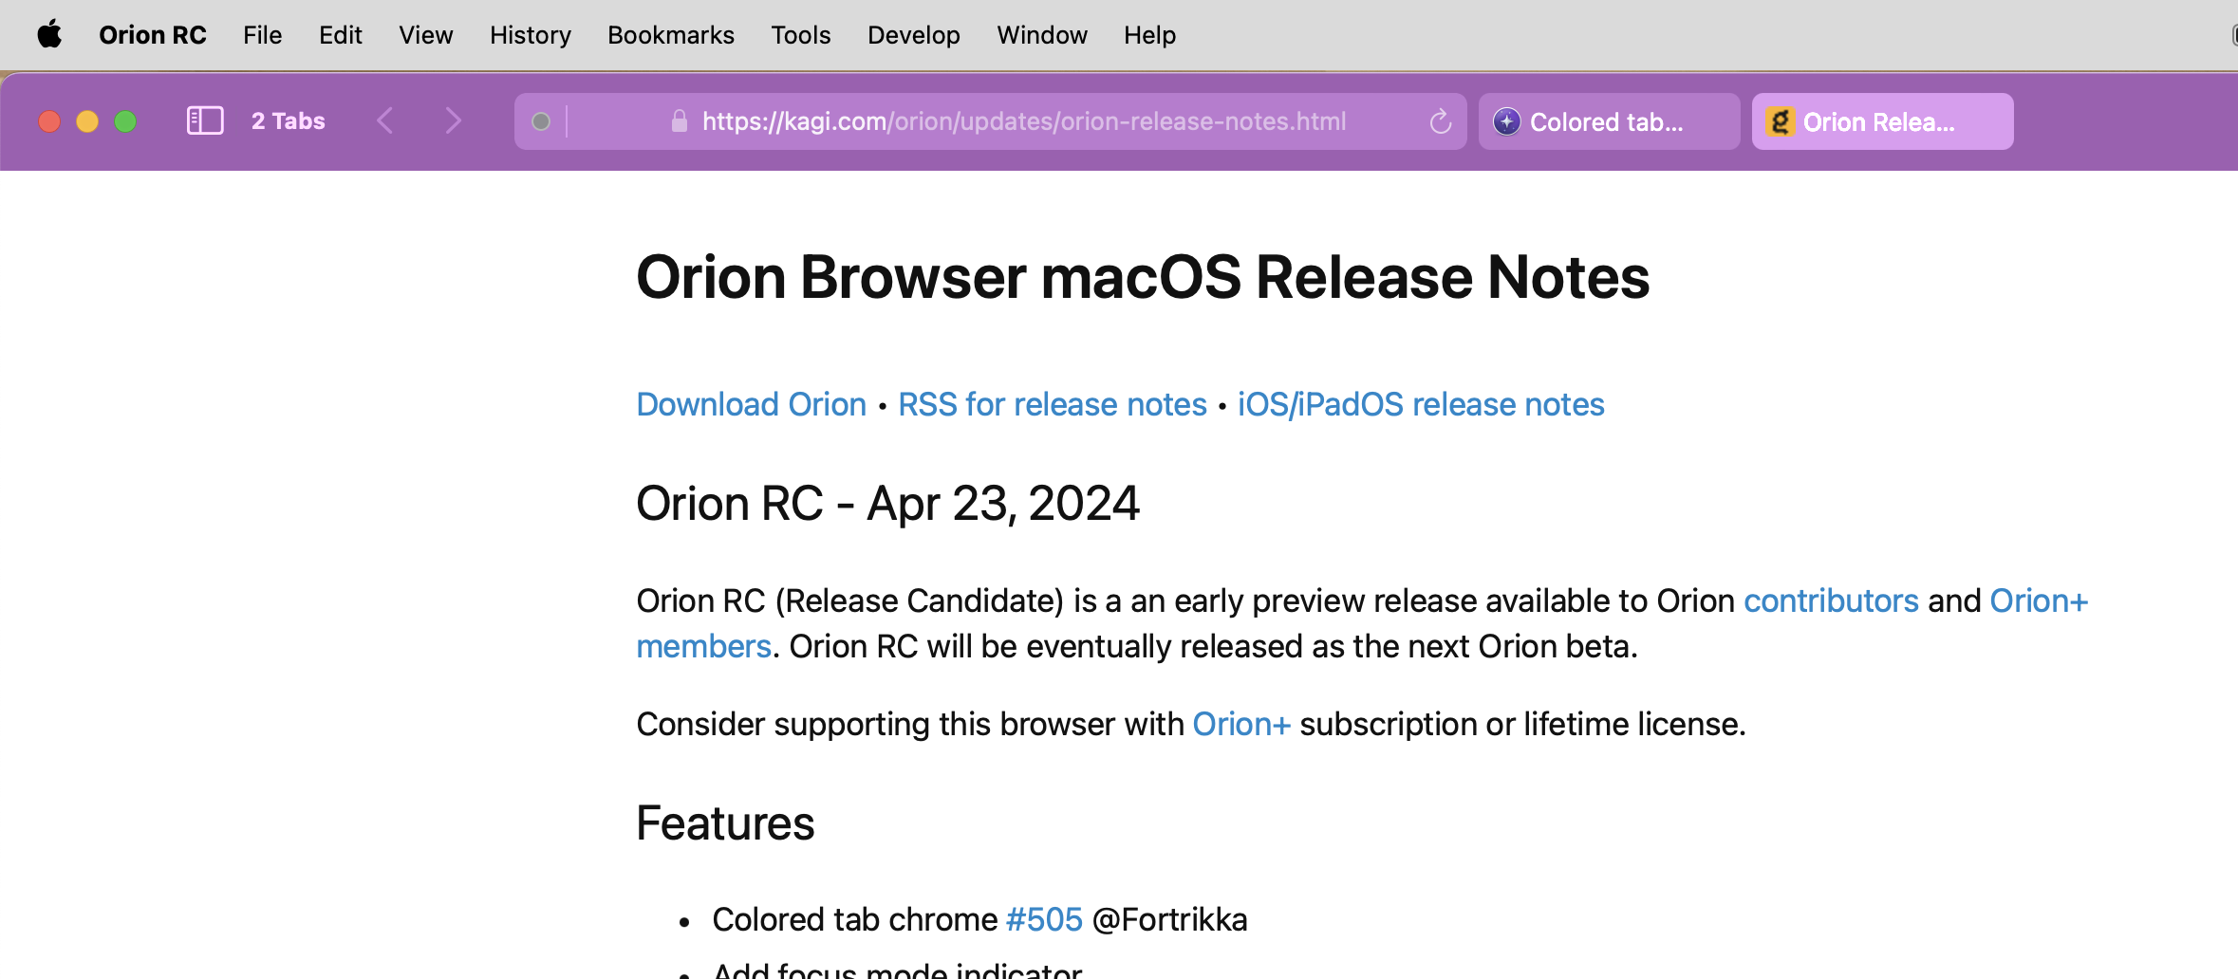Screen dimensions: 2238x979
Task: Open issue #505 link
Action: pyautogui.click(x=1043, y=919)
